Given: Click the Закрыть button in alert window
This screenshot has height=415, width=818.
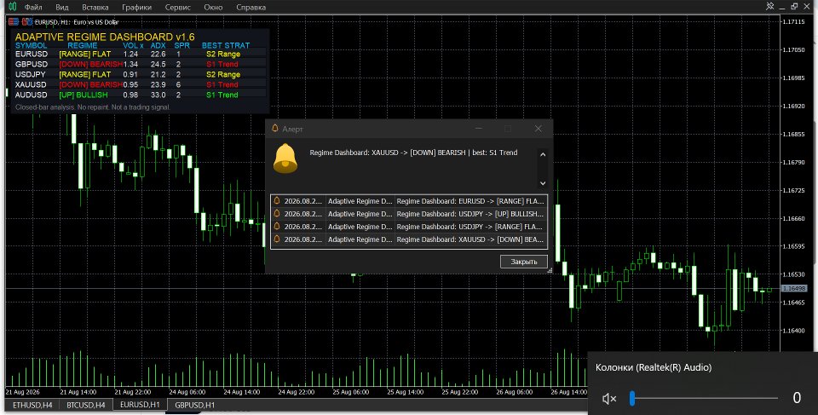Looking at the screenshot, I should 524,262.
